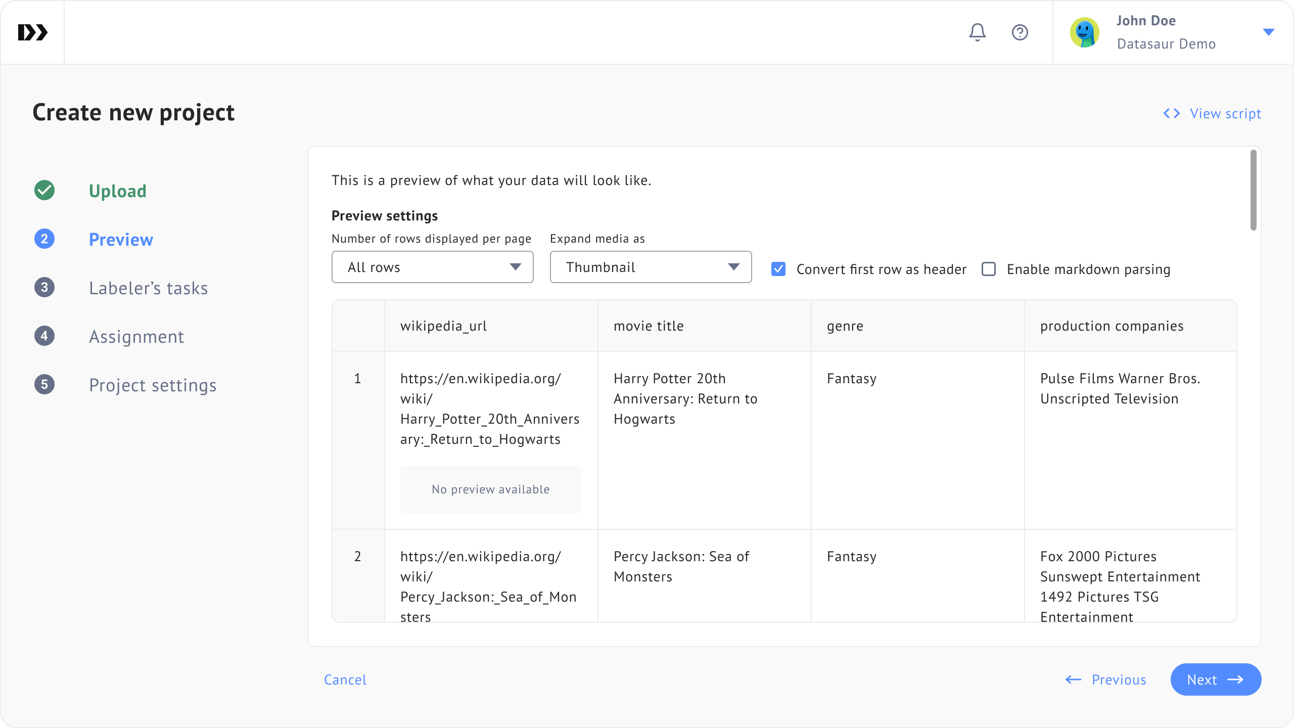
Task: Enable markdown parsing checkbox
Action: click(x=989, y=269)
